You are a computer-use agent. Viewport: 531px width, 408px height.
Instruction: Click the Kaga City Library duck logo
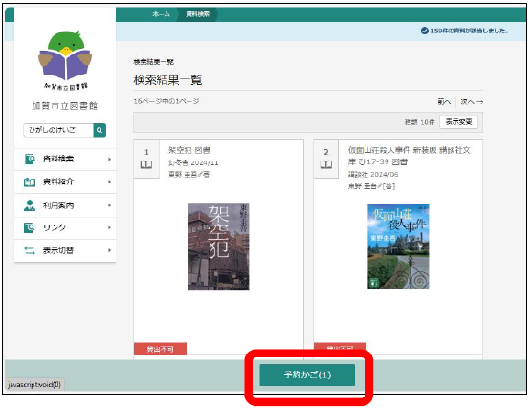click(x=65, y=60)
